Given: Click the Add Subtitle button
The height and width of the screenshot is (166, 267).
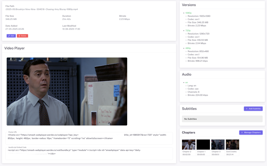Looking at the screenshot, I should (253, 108).
